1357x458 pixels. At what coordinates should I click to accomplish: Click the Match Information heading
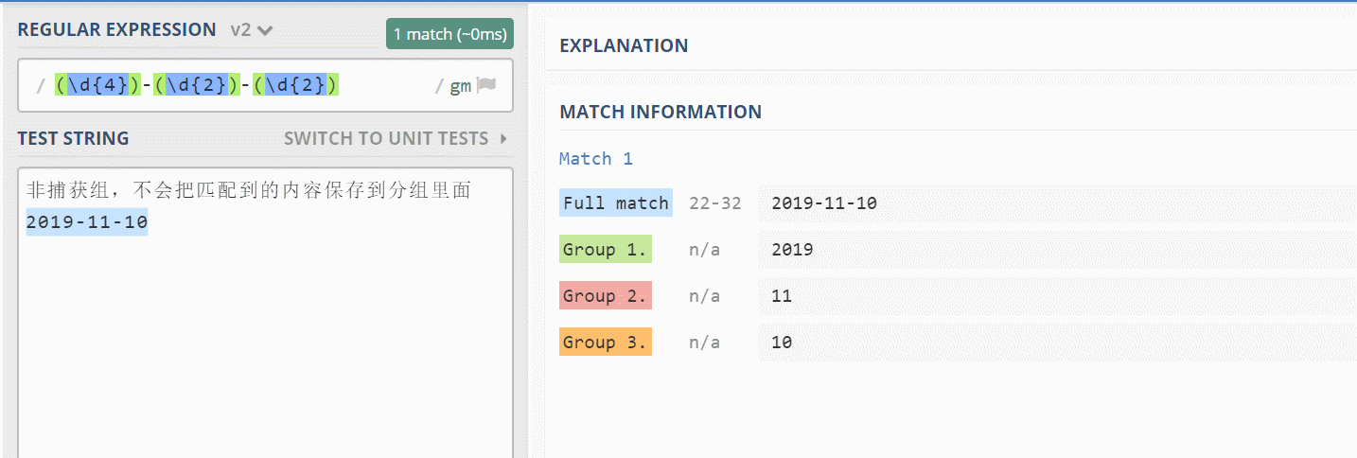661,112
